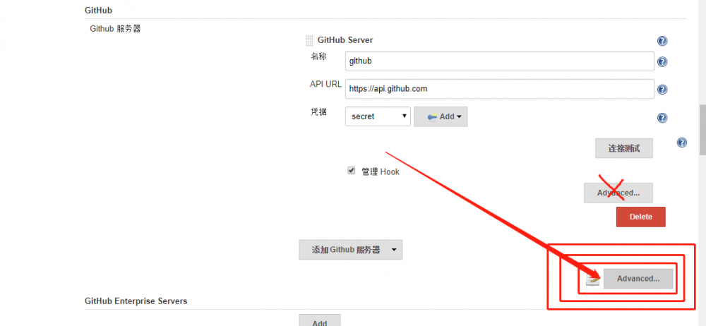Focus the 名称 input field
Viewport: 706px width, 326px height.
[x=500, y=61]
